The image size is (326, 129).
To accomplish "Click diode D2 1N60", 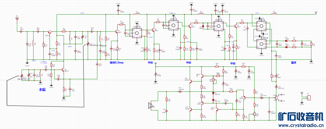I will pyautogui.click(x=286, y=41).
